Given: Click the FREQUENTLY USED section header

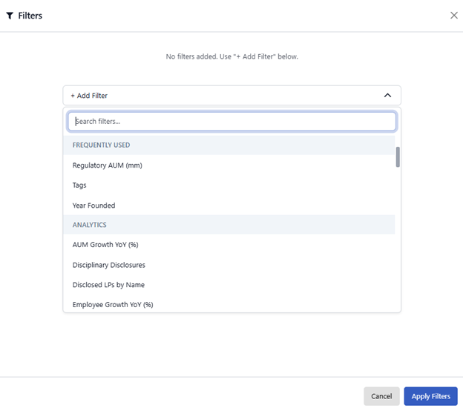Looking at the screenshot, I should pos(102,145).
